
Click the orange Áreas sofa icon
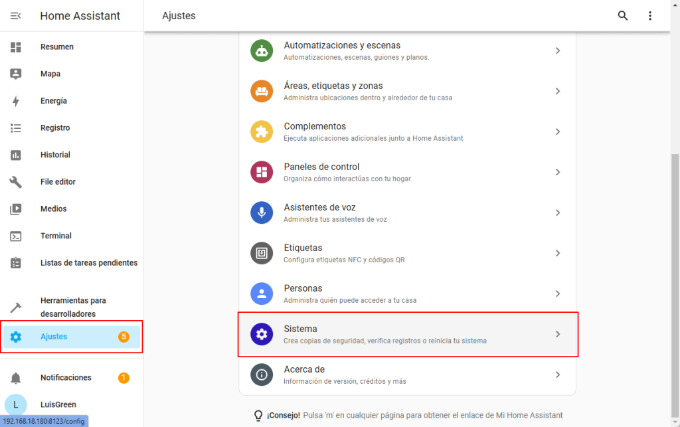point(262,92)
